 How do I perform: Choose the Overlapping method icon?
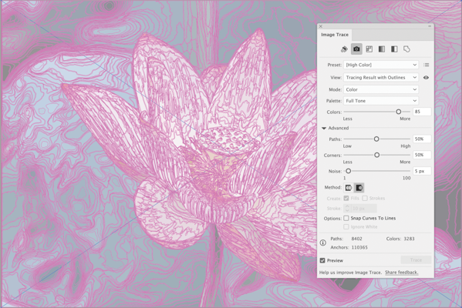coord(359,188)
